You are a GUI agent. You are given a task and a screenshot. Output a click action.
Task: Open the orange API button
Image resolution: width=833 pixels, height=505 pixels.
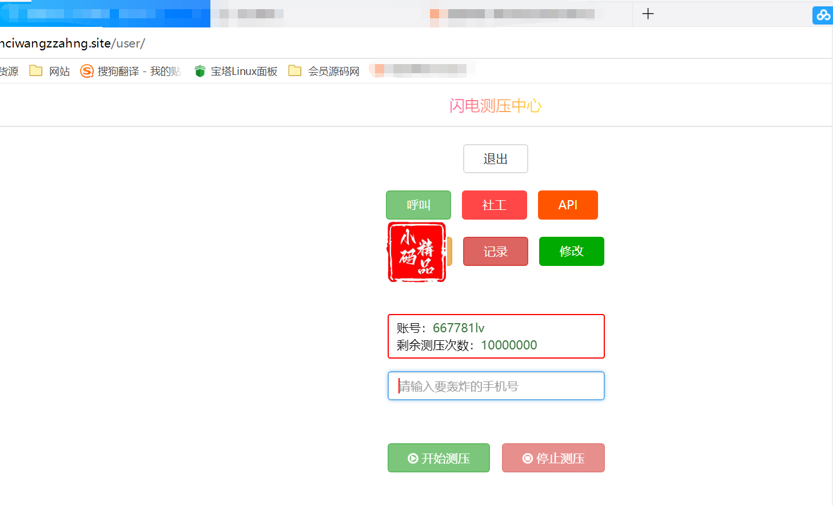tap(568, 205)
